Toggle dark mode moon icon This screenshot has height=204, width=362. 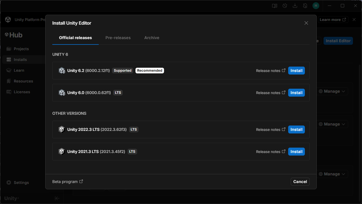pos(285,6)
